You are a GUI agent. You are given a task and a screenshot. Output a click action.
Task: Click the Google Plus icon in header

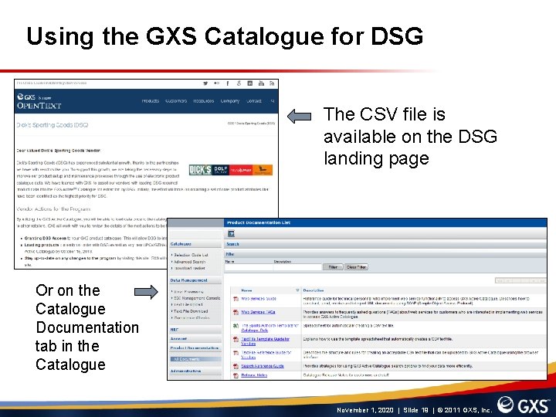(239, 83)
